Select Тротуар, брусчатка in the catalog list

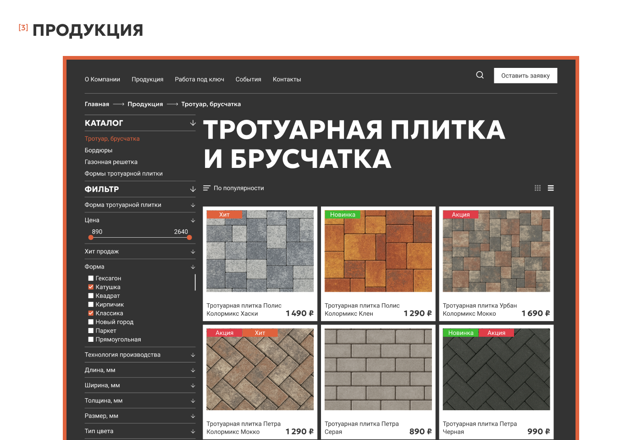coord(112,139)
